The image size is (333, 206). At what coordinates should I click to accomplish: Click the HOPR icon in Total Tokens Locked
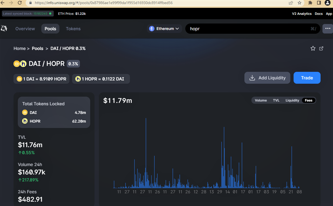[25, 121]
